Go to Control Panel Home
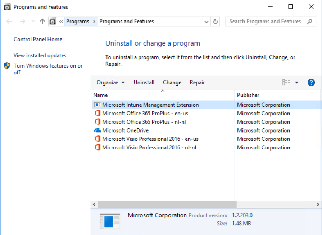 coord(38,40)
